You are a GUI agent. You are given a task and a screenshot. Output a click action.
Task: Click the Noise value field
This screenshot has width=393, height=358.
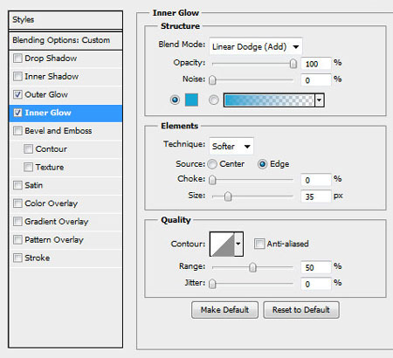coord(316,80)
